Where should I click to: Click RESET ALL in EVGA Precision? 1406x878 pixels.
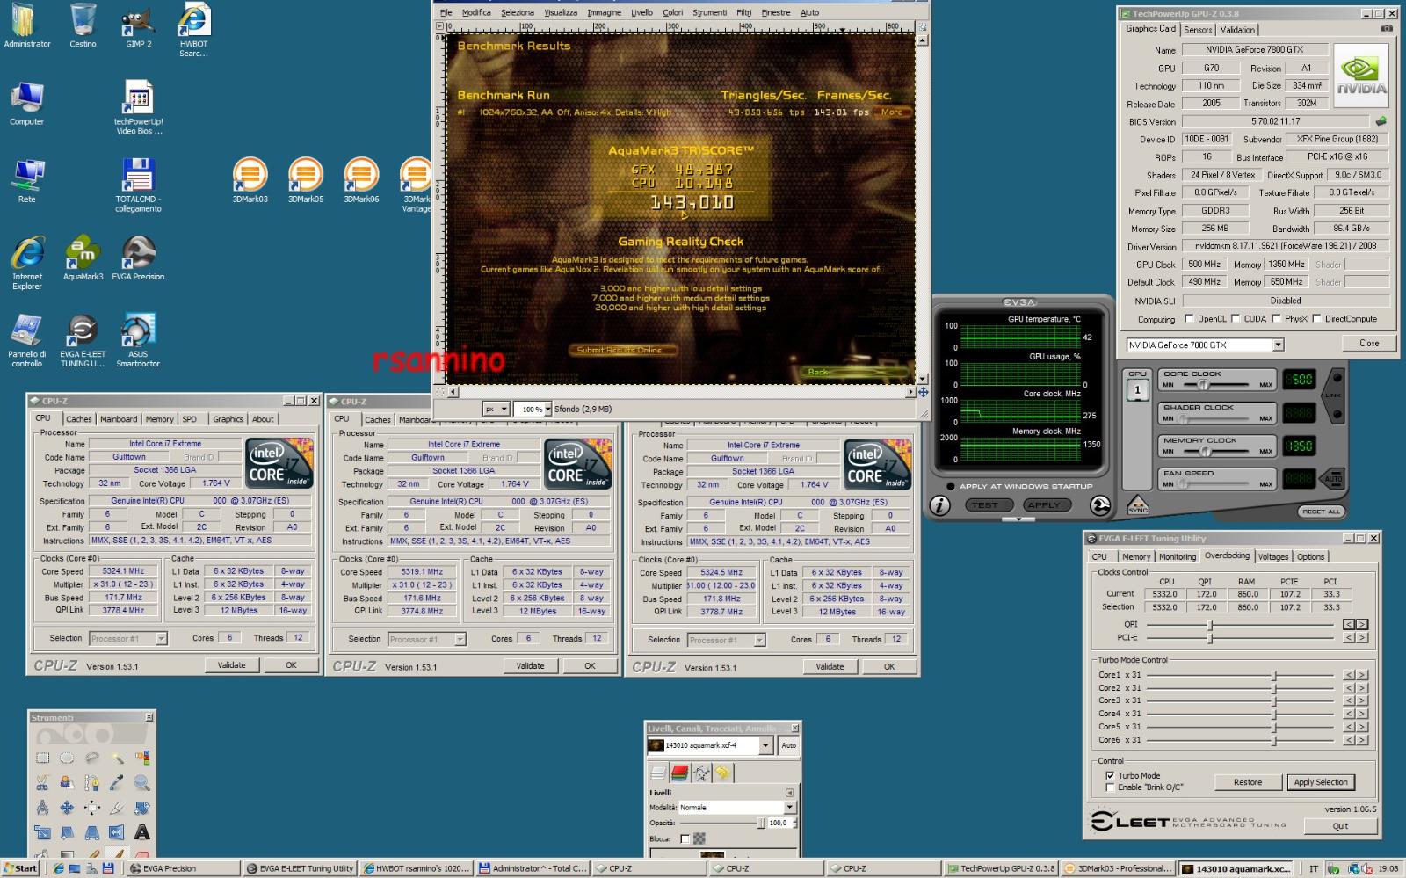click(x=1321, y=512)
